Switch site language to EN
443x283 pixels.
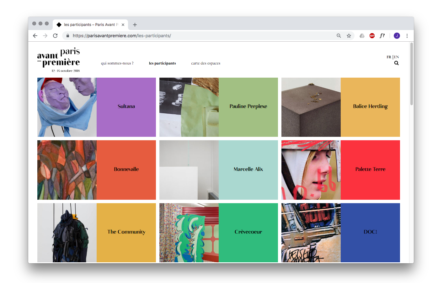pos(397,57)
